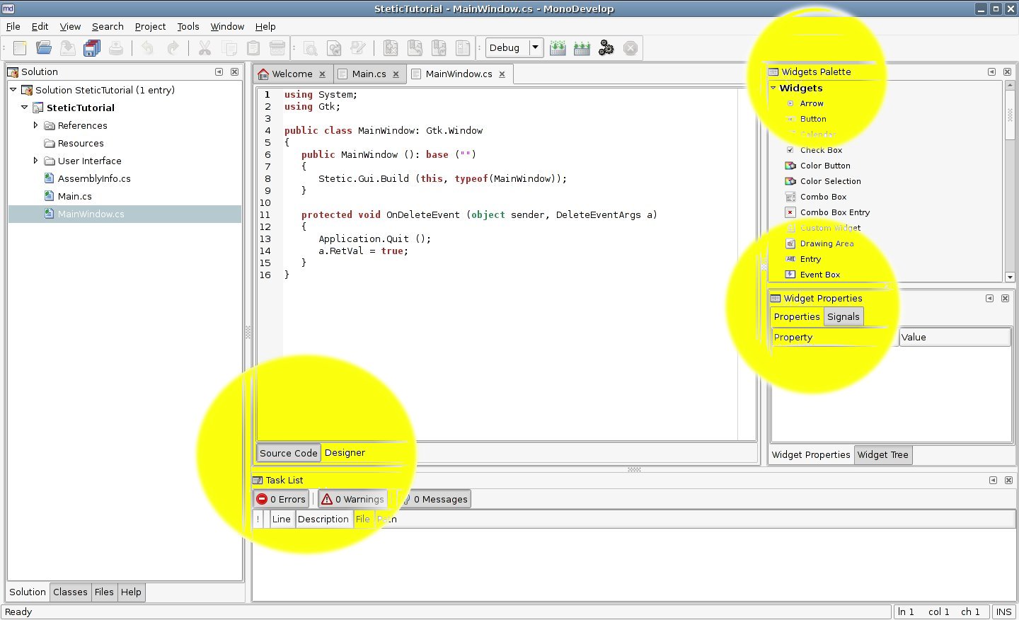Click the Widget Properties panel auto-hide icon
Image resolution: width=1019 pixels, height=620 pixels.
989,298
